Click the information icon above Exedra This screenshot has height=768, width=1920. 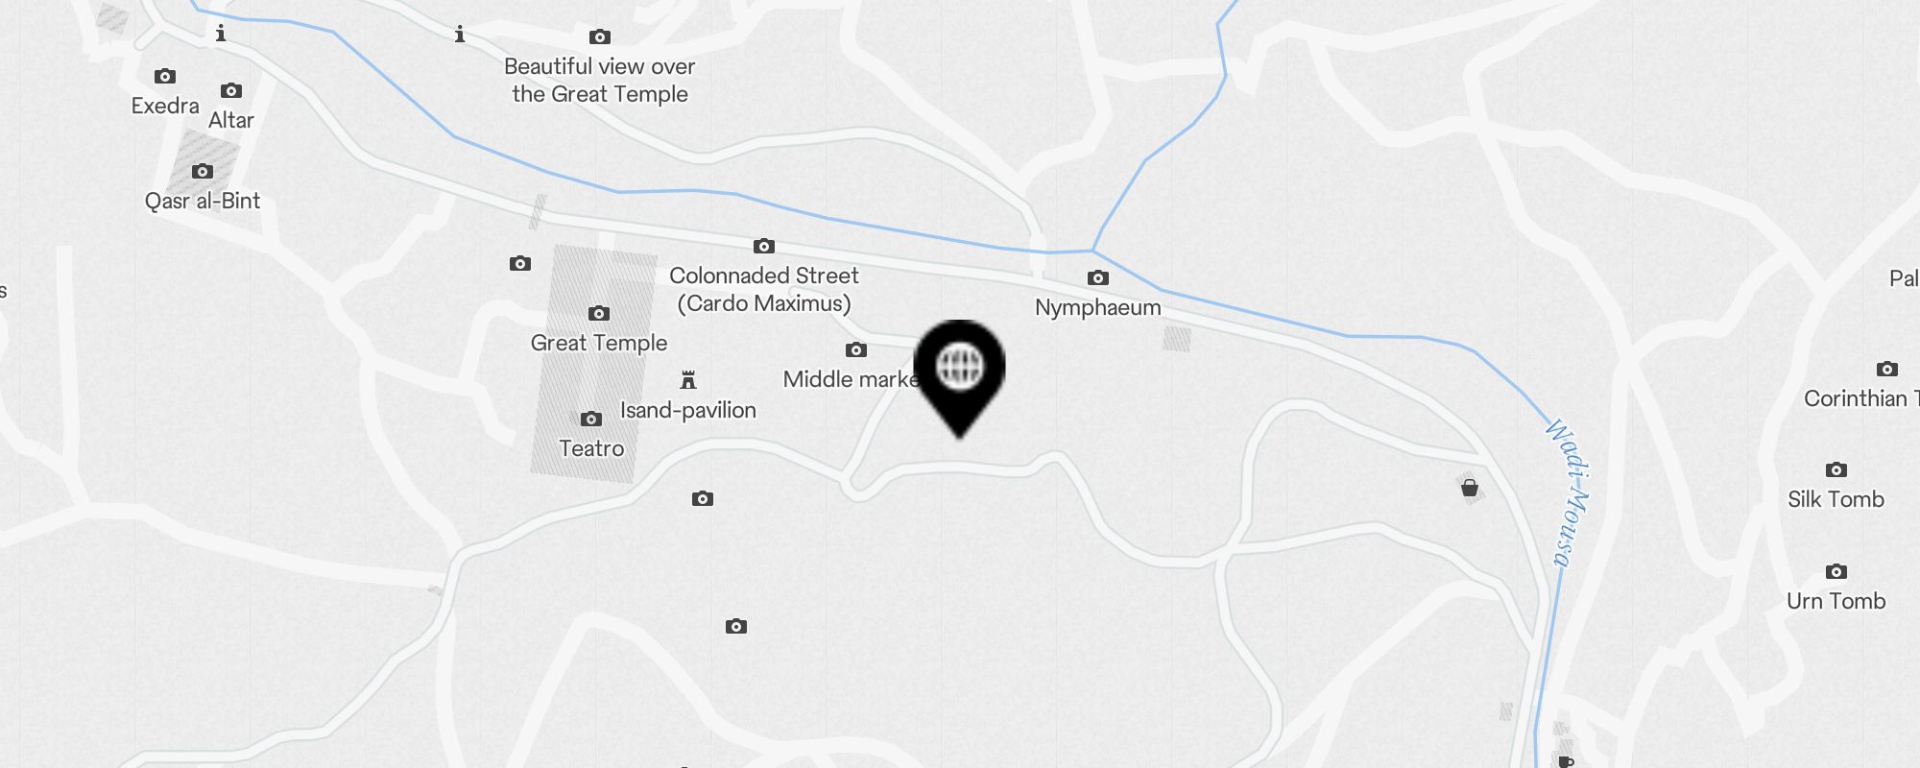pos(221,34)
